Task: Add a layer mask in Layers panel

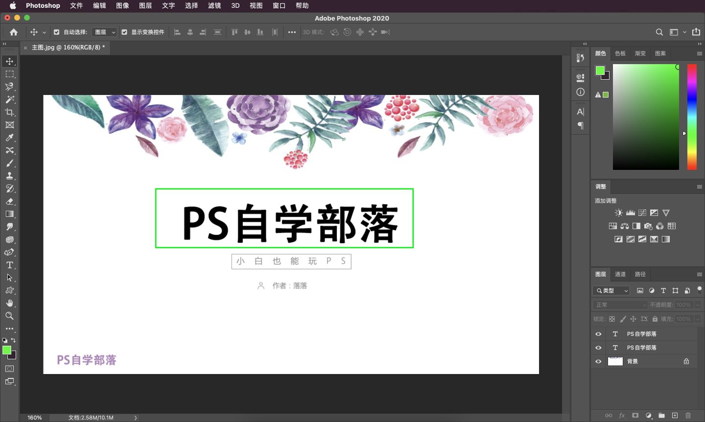Action: 636,415
